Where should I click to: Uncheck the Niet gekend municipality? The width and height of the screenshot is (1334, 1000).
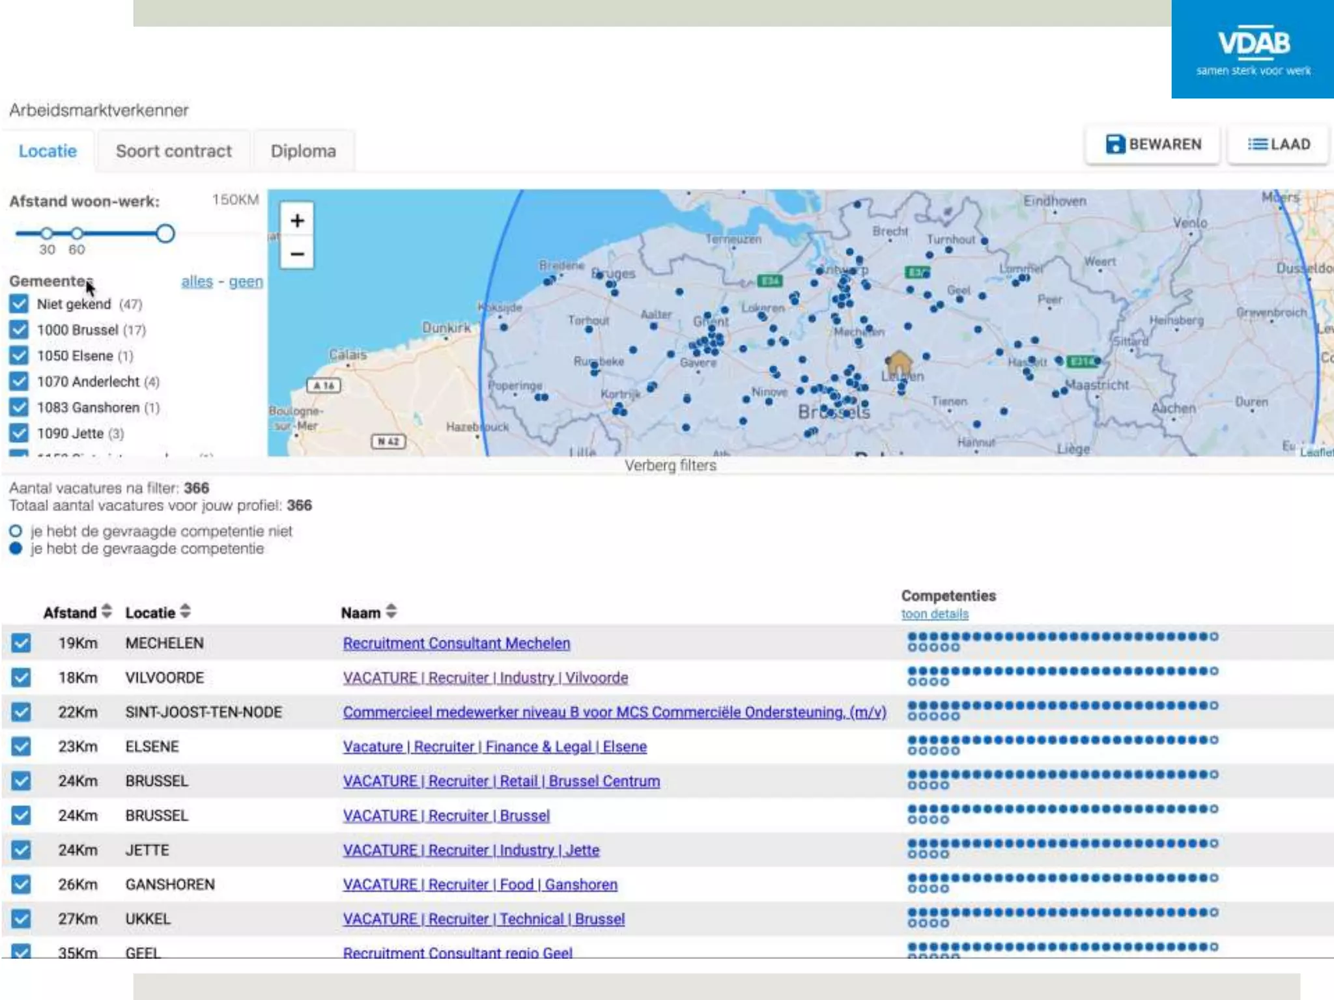coord(20,304)
